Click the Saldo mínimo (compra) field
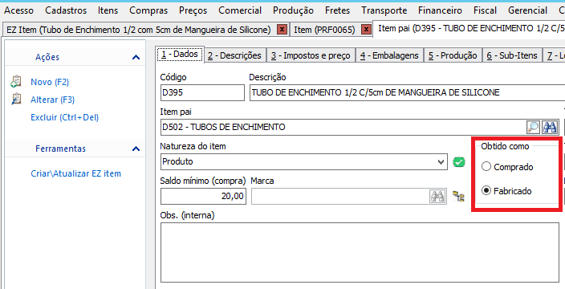 [x=203, y=197]
